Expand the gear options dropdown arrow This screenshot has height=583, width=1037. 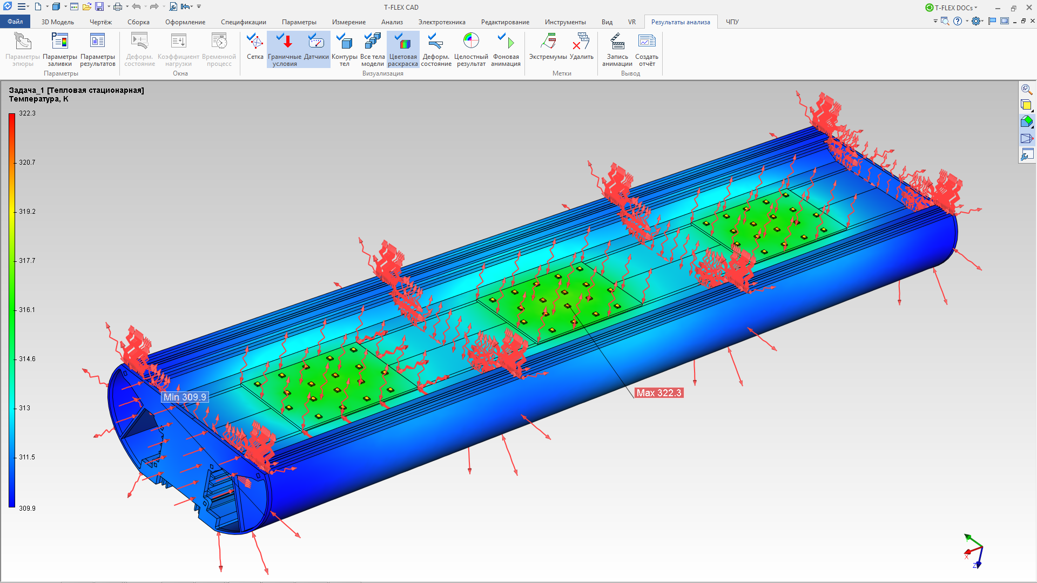[982, 21]
